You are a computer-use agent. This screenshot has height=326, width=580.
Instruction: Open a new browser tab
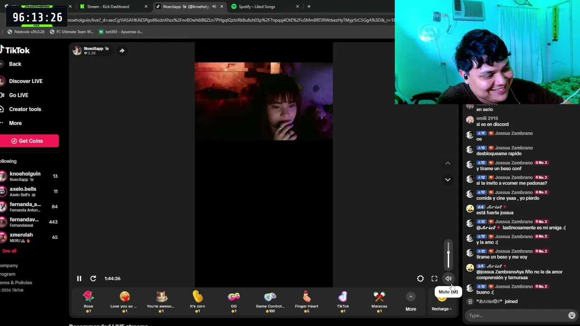pyautogui.click(x=309, y=6)
